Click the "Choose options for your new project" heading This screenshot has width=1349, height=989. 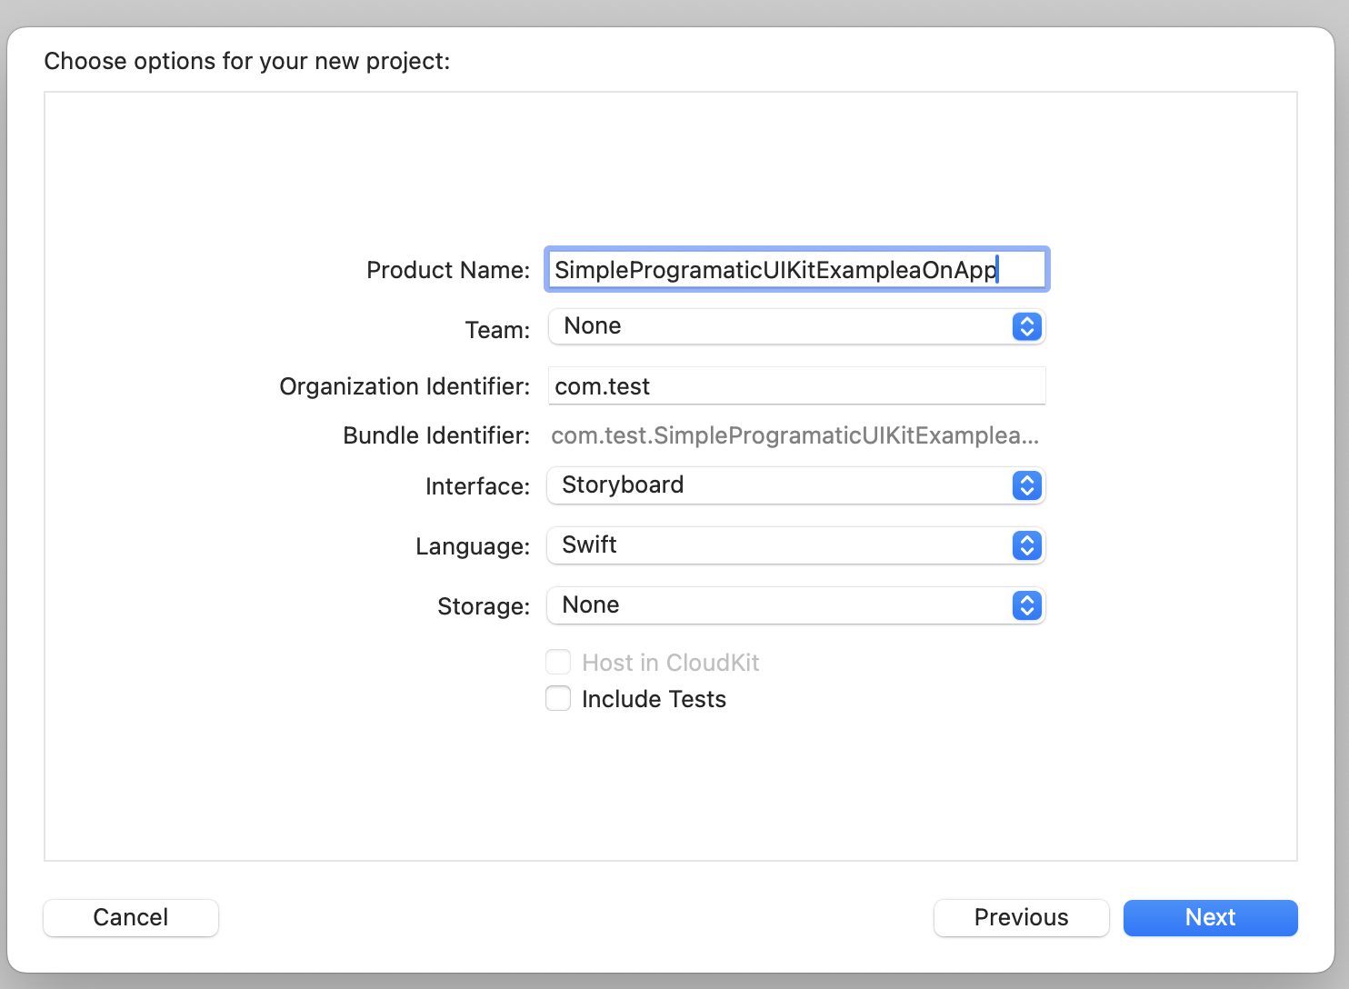247,61
